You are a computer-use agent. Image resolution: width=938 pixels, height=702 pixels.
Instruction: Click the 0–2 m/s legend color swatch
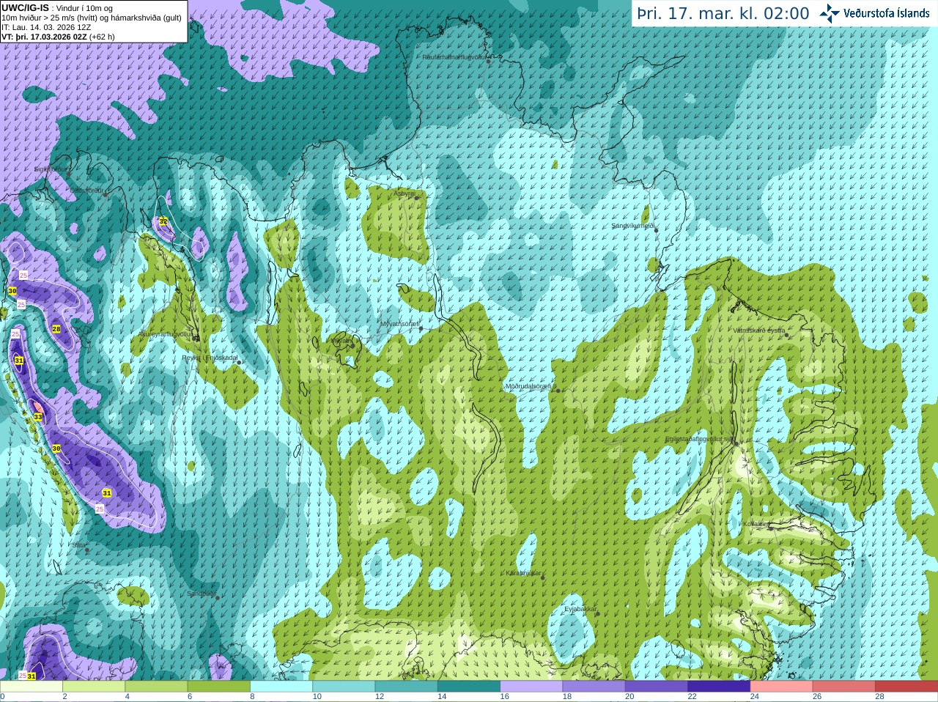click(32, 687)
